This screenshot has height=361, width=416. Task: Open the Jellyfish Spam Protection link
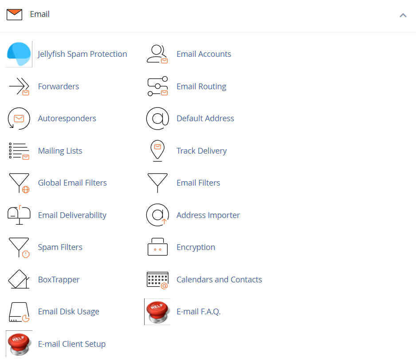pos(82,54)
